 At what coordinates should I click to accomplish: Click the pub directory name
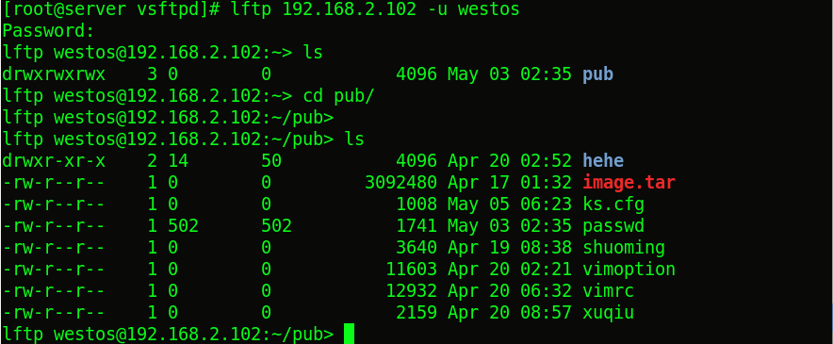pos(597,74)
